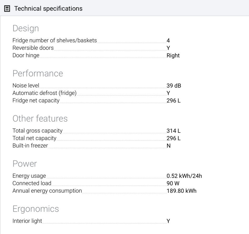Click the Connected load value 90 W
This screenshot has height=234, width=249.
pos(173,183)
